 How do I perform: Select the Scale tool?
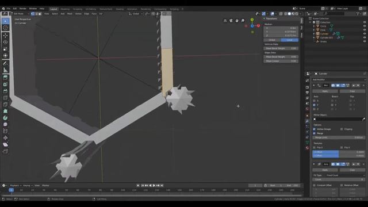click(5, 49)
